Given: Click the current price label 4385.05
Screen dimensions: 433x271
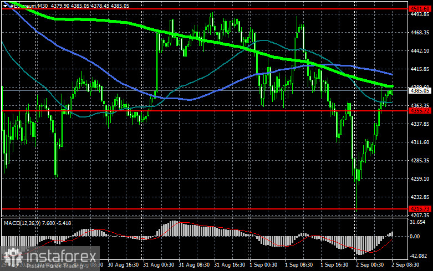Looking at the screenshot, I should (420, 90).
